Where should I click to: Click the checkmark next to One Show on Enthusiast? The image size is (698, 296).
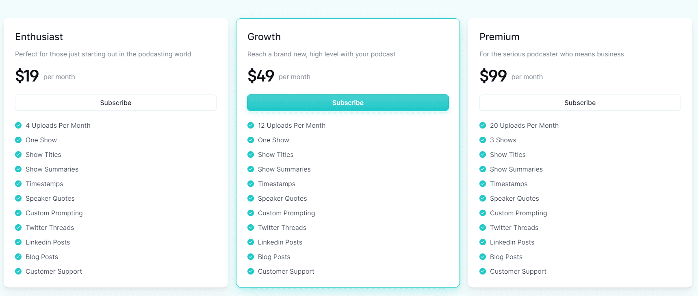tap(18, 140)
